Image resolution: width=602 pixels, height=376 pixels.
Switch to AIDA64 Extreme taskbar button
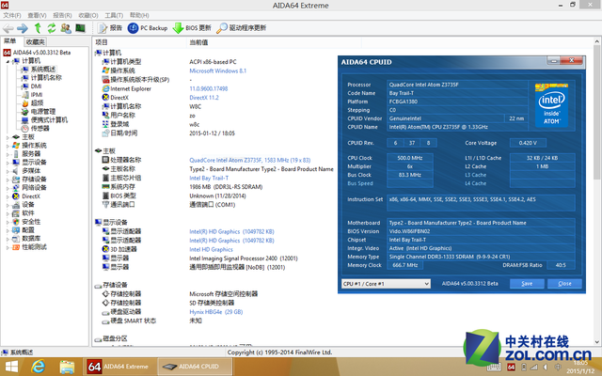[x=119, y=367]
